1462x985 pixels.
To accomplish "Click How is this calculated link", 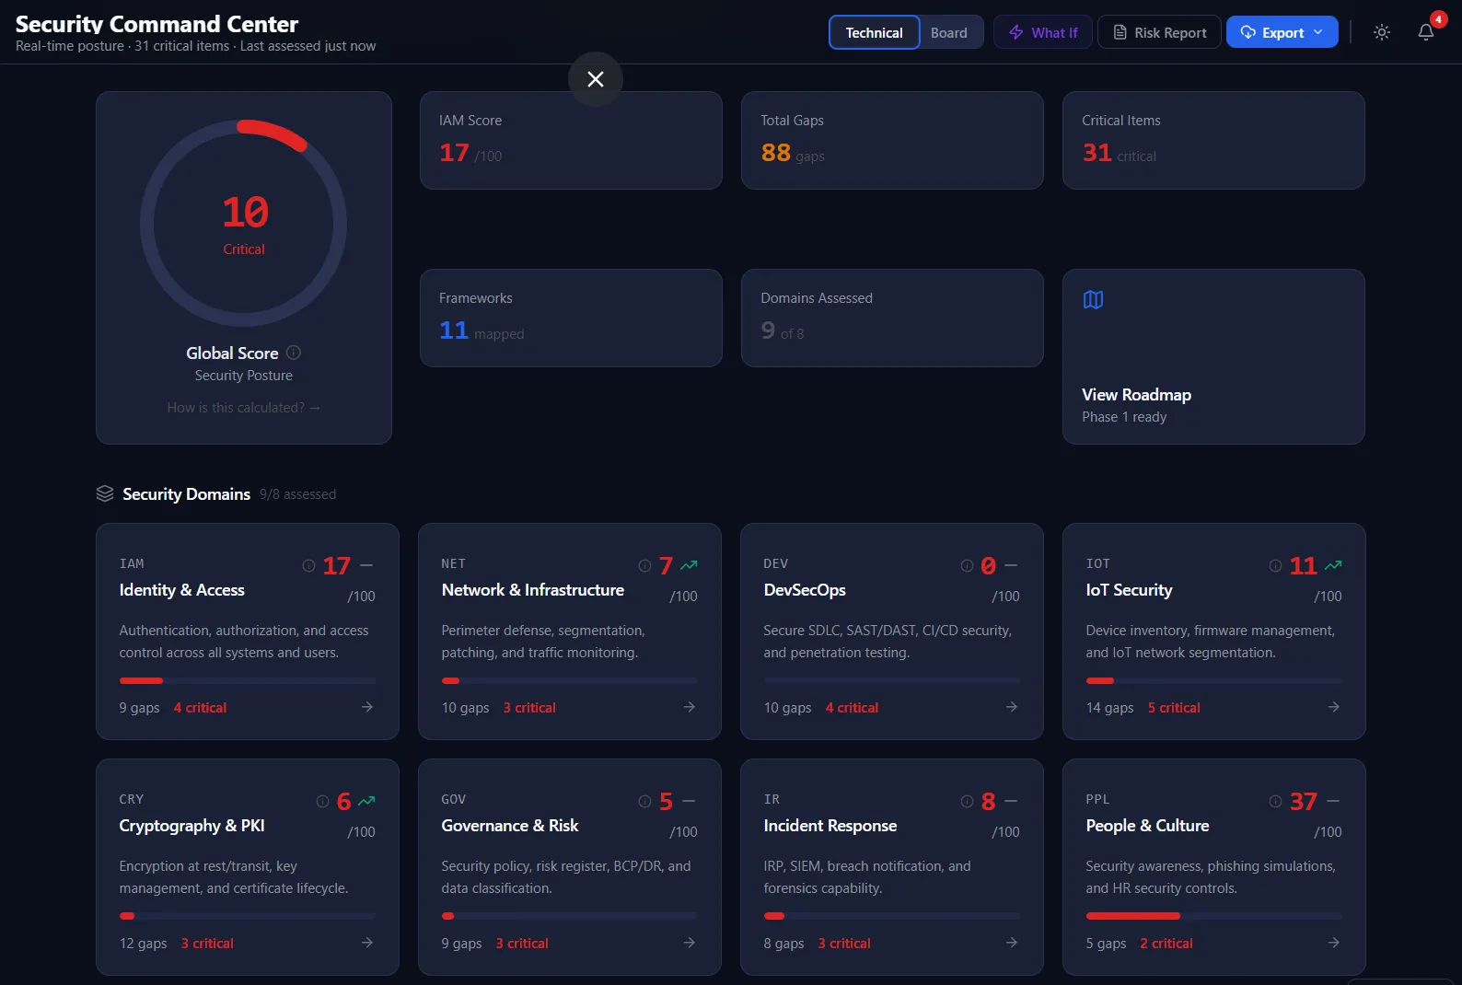I will point(243,408).
